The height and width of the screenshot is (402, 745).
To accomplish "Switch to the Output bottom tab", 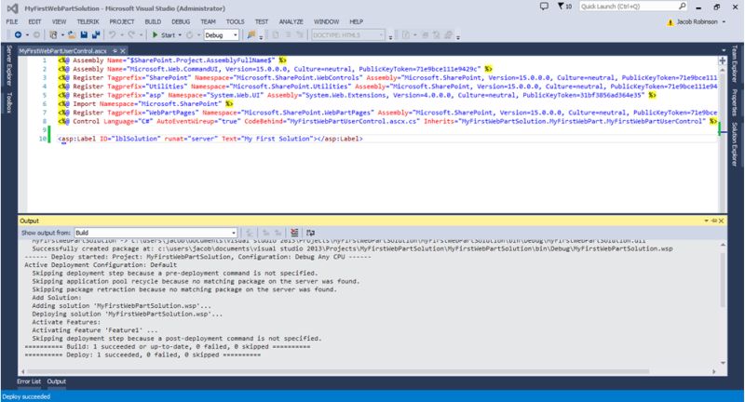I will pyautogui.click(x=57, y=382).
